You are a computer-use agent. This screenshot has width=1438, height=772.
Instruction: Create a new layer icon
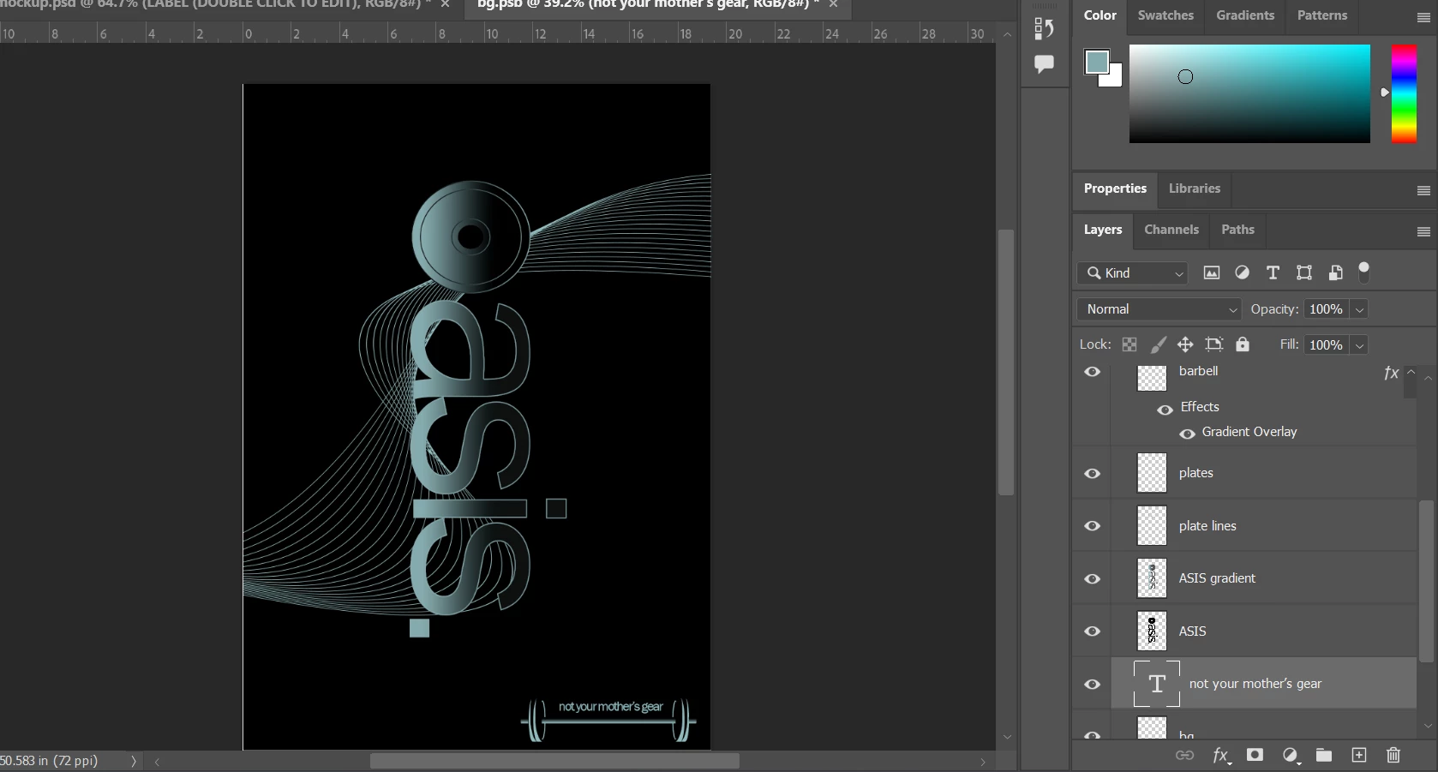(x=1359, y=755)
